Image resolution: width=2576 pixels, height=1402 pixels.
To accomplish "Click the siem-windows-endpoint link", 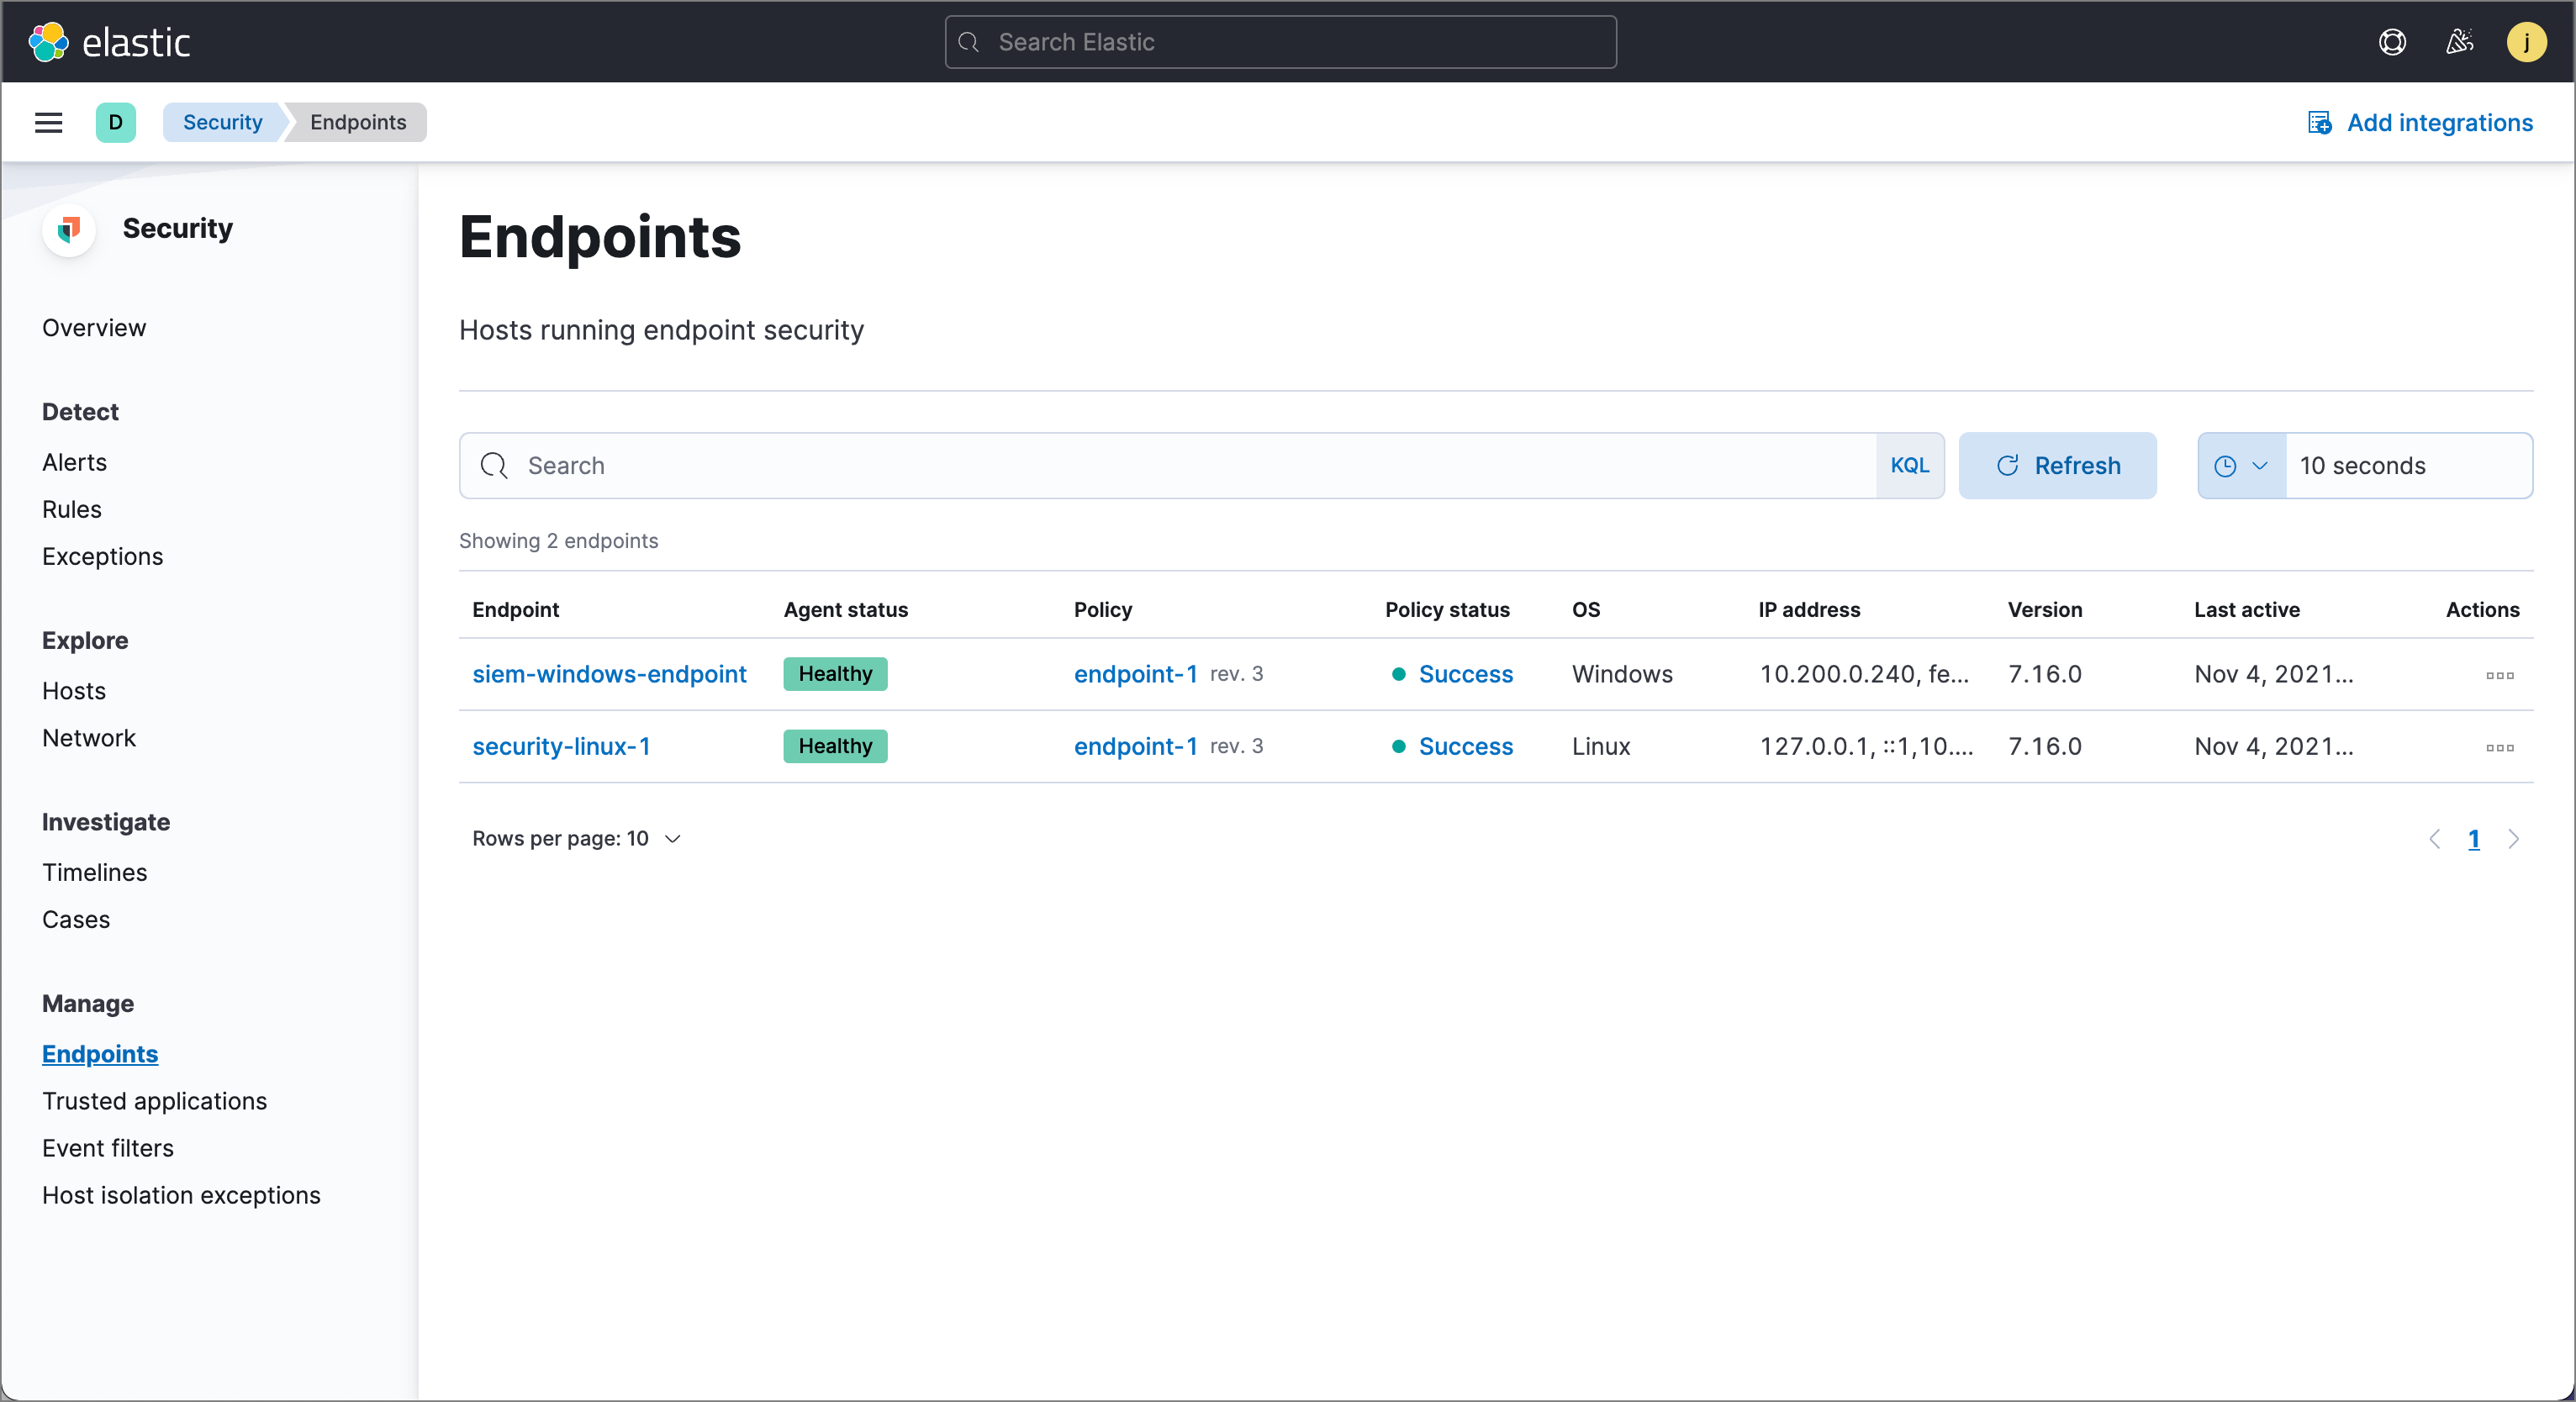I will pos(608,673).
